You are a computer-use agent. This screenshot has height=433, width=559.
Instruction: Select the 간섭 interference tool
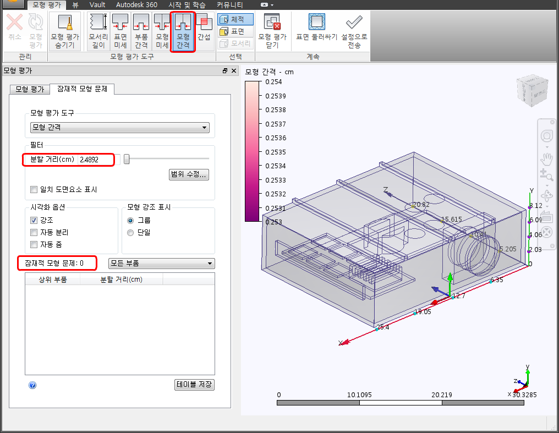point(204,31)
